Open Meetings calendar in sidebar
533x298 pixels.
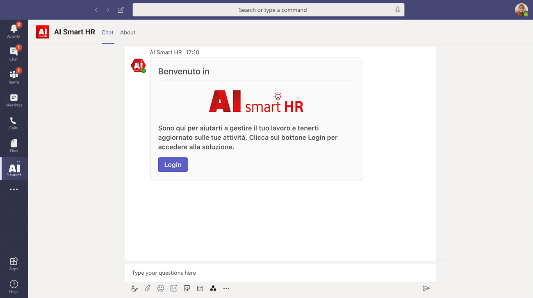click(14, 100)
